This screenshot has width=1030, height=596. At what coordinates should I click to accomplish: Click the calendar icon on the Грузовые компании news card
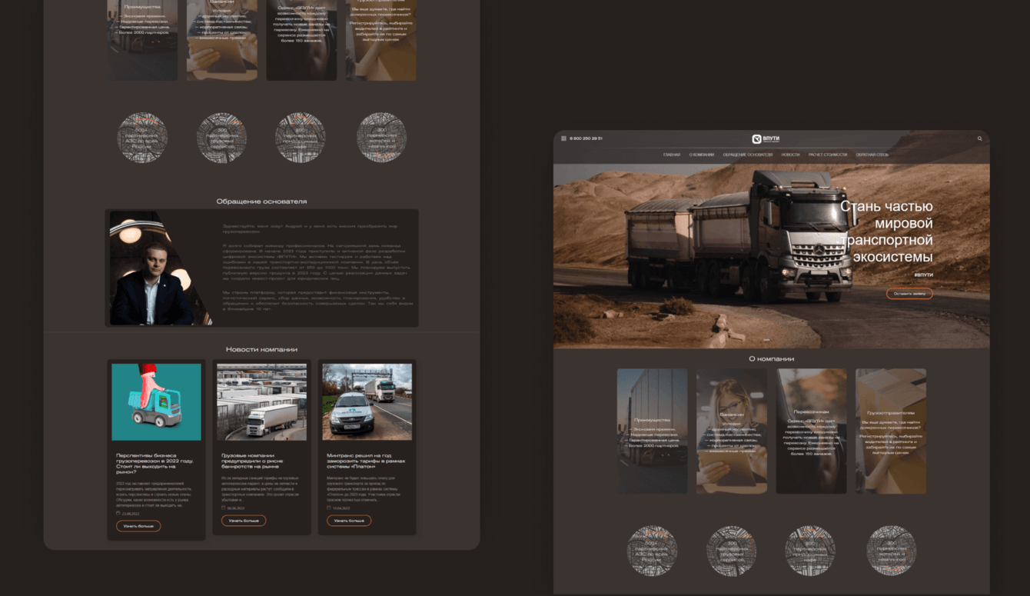(x=224, y=508)
